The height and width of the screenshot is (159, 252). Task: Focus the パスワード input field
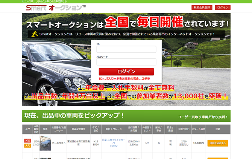(126, 62)
